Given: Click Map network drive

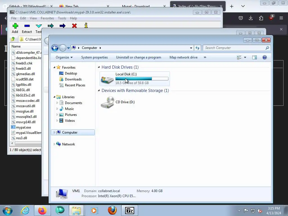Looking at the screenshot, I should (183, 57).
